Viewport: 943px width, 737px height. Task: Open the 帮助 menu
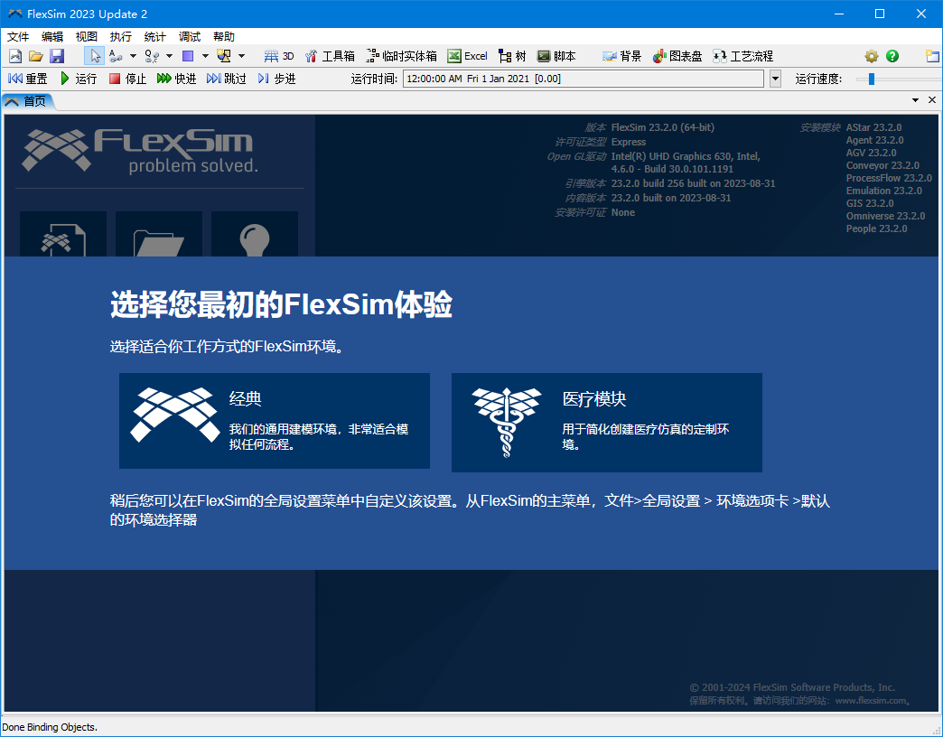(x=224, y=37)
